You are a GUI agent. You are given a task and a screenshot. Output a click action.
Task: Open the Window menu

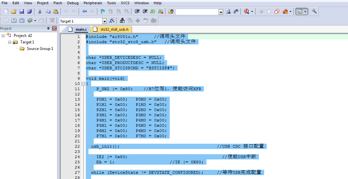point(142,3)
